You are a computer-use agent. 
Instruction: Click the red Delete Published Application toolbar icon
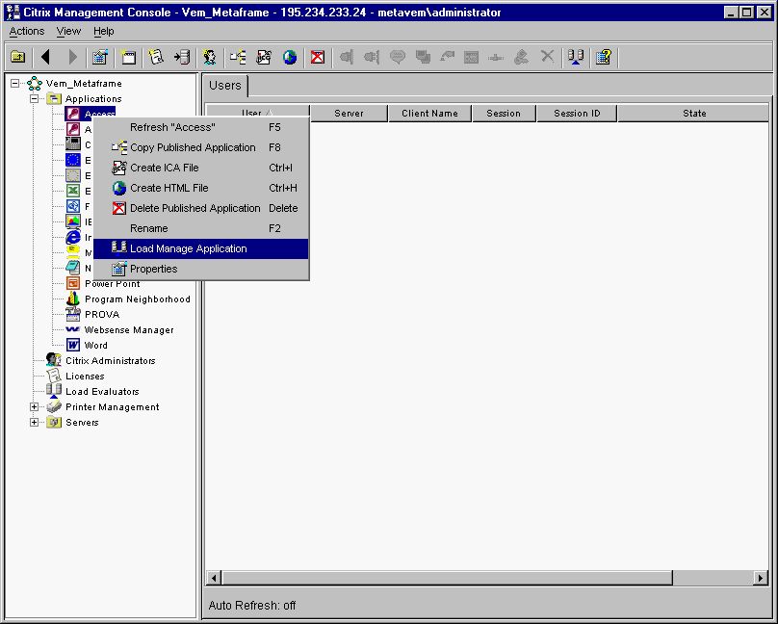[318, 57]
